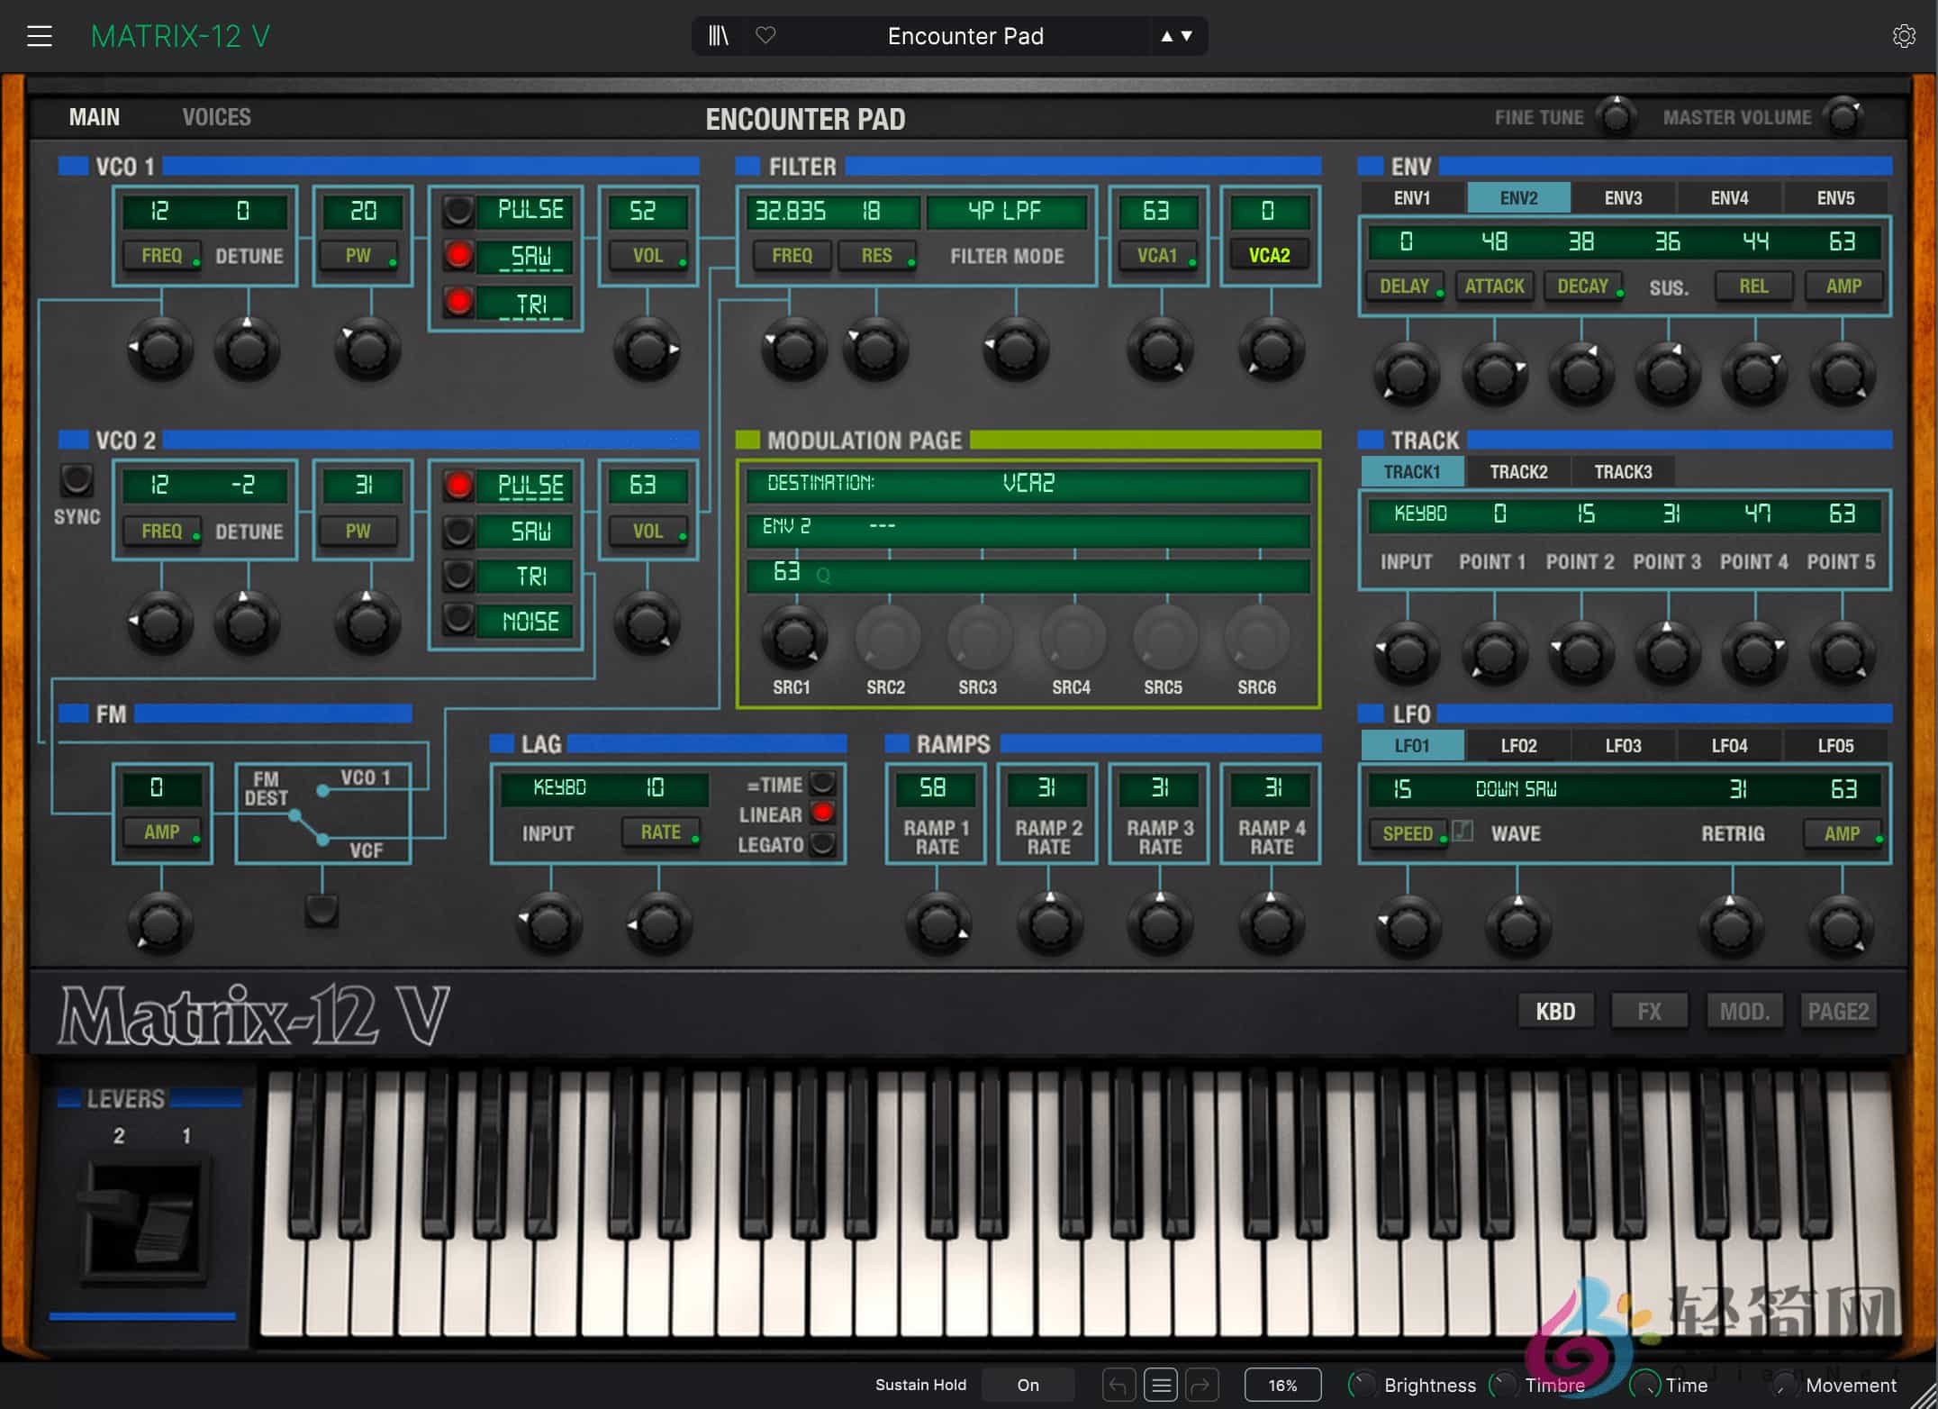The height and width of the screenshot is (1409, 1938).
Task: Click the PAGE2 button
Action: point(1837,1011)
